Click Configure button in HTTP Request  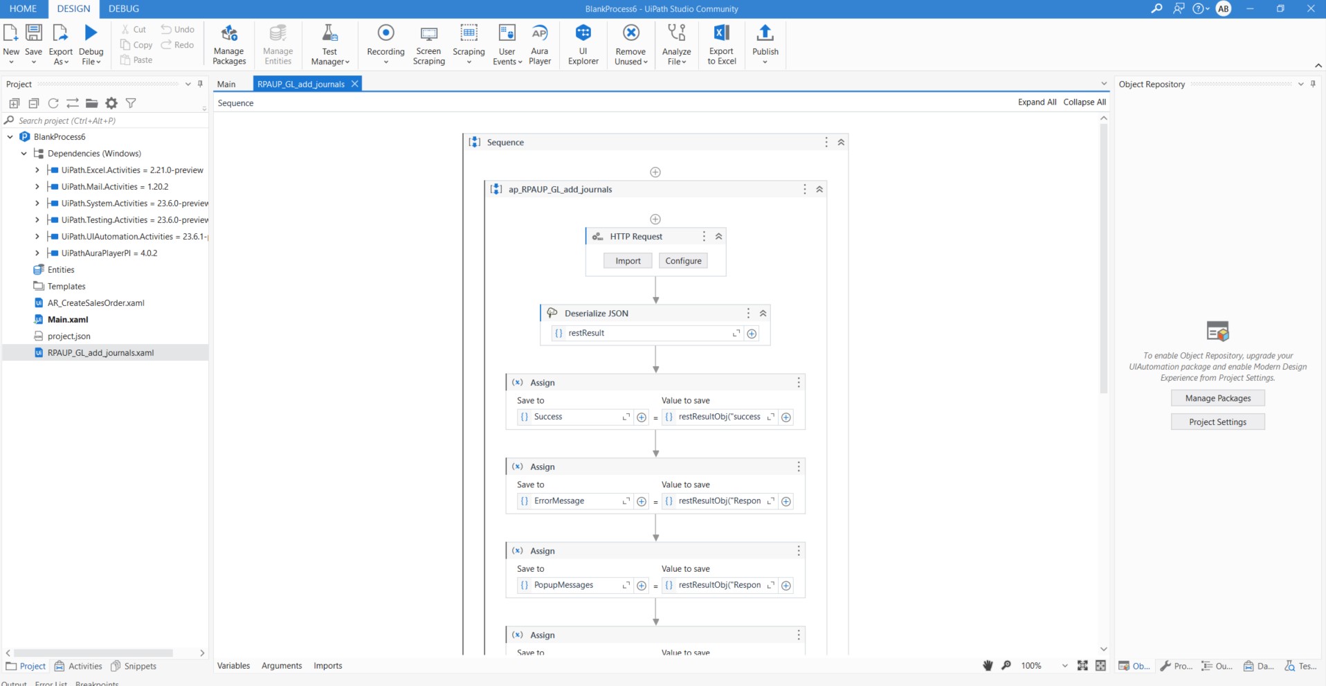pos(683,261)
